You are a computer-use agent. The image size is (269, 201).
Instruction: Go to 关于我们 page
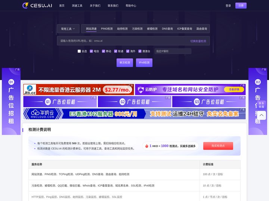pyautogui.click(x=95, y=6)
